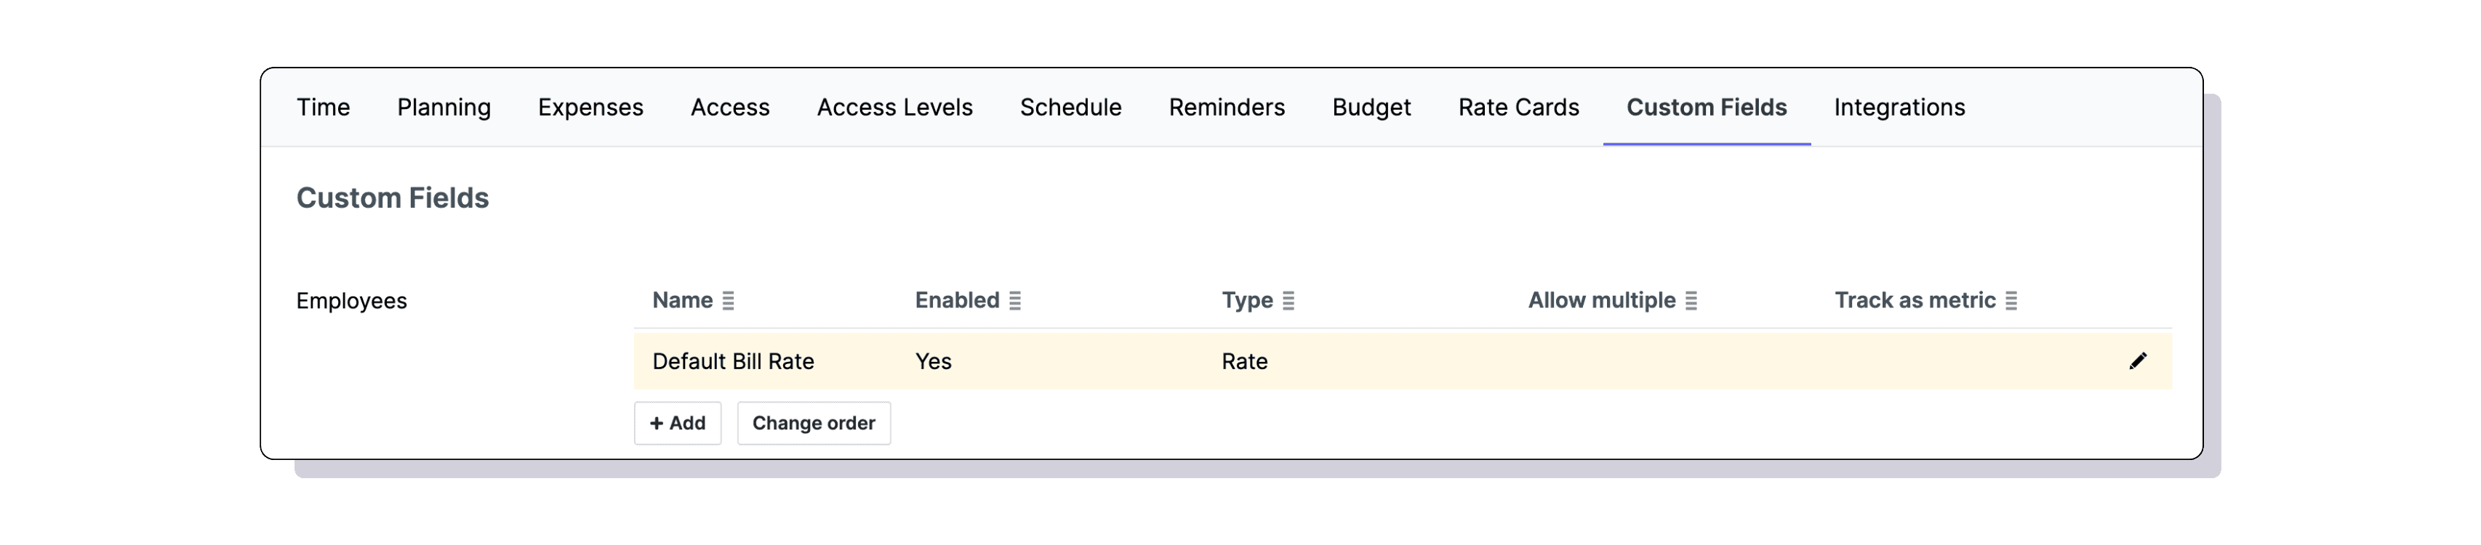Switch to the Access Levels tab
The image size is (2481, 545).
point(894,108)
